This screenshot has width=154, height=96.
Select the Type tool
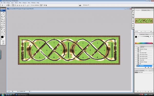4,28
